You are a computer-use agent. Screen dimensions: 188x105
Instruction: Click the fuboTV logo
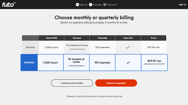point(9,5)
